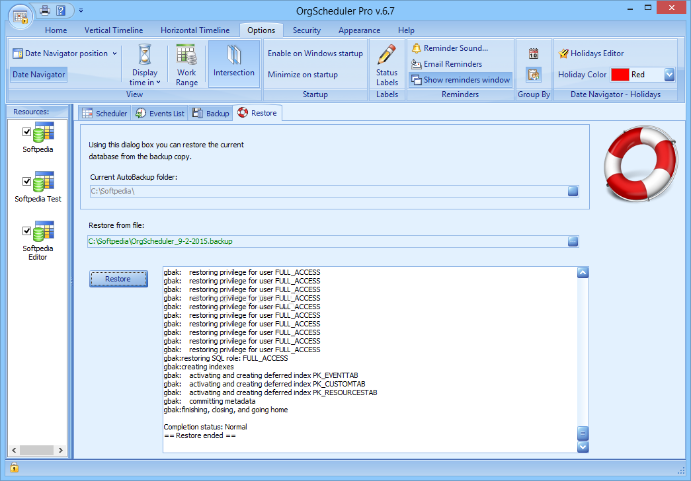The width and height of the screenshot is (691, 481).
Task: Click the '== Restore ended ==' log line
Action: click(x=200, y=435)
